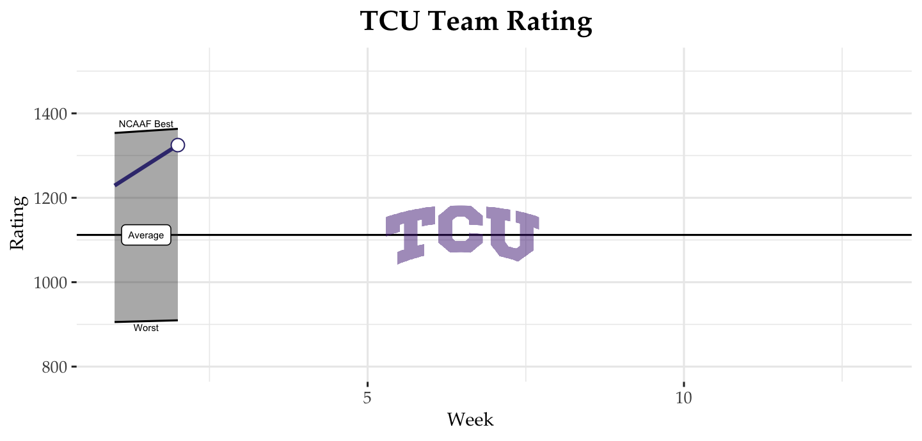Click the Worst label text
This screenshot has height=441, width=922.
tap(146, 328)
